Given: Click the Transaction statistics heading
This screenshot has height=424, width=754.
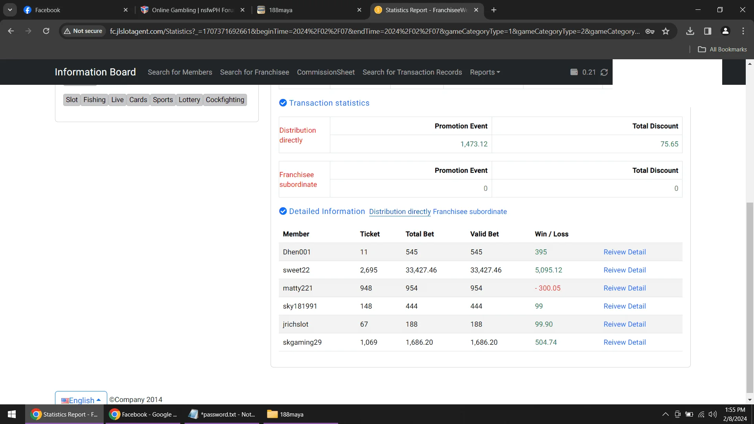Looking at the screenshot, I should click(x=329, y=103).
